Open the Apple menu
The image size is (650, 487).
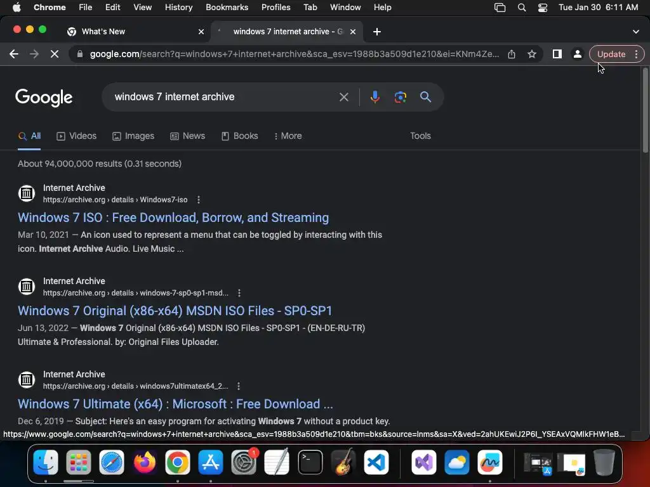coord(17,8)
